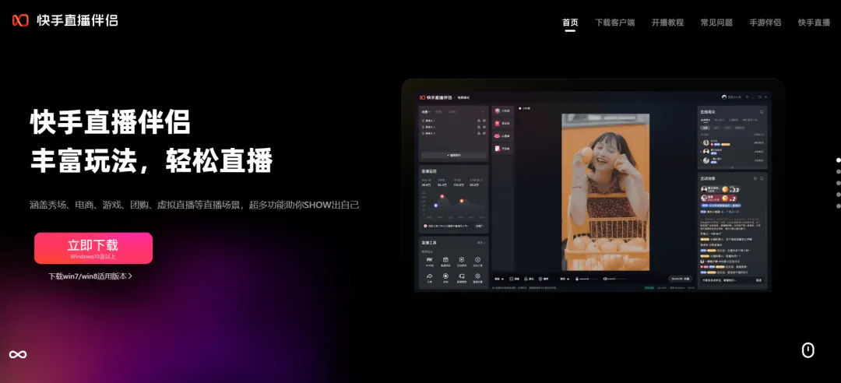
Task: Jump to the second page indicator dot
Action: 839,172
